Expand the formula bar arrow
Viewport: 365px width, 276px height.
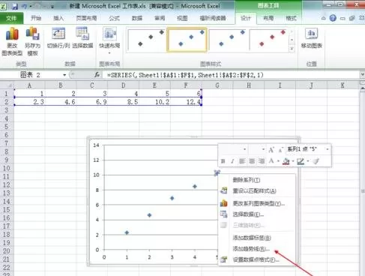click(362, 74)
